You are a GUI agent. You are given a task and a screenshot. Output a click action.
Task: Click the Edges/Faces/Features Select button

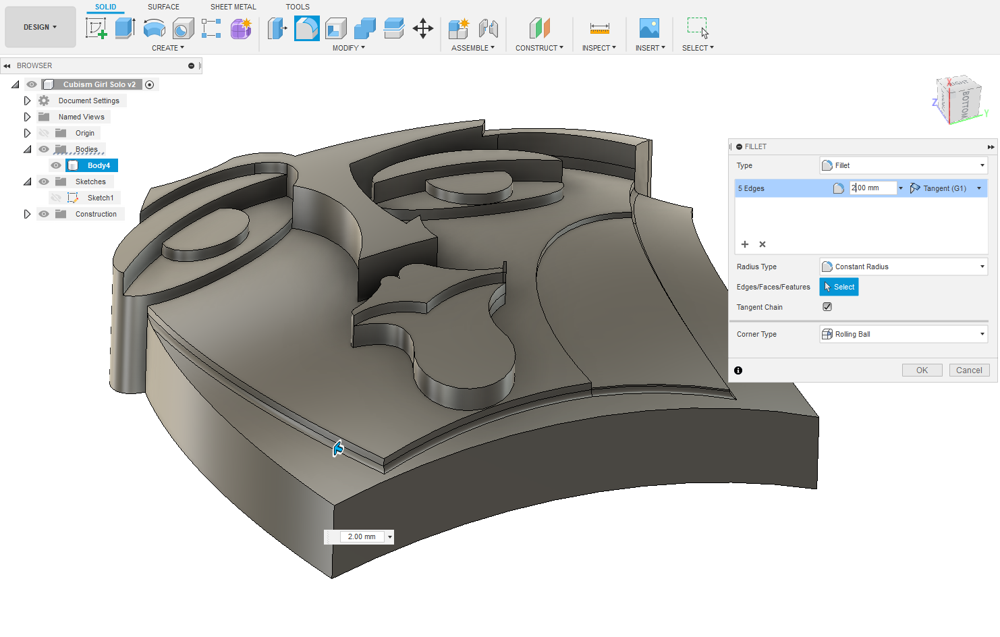pyautogui.click(x=839, y=287)
